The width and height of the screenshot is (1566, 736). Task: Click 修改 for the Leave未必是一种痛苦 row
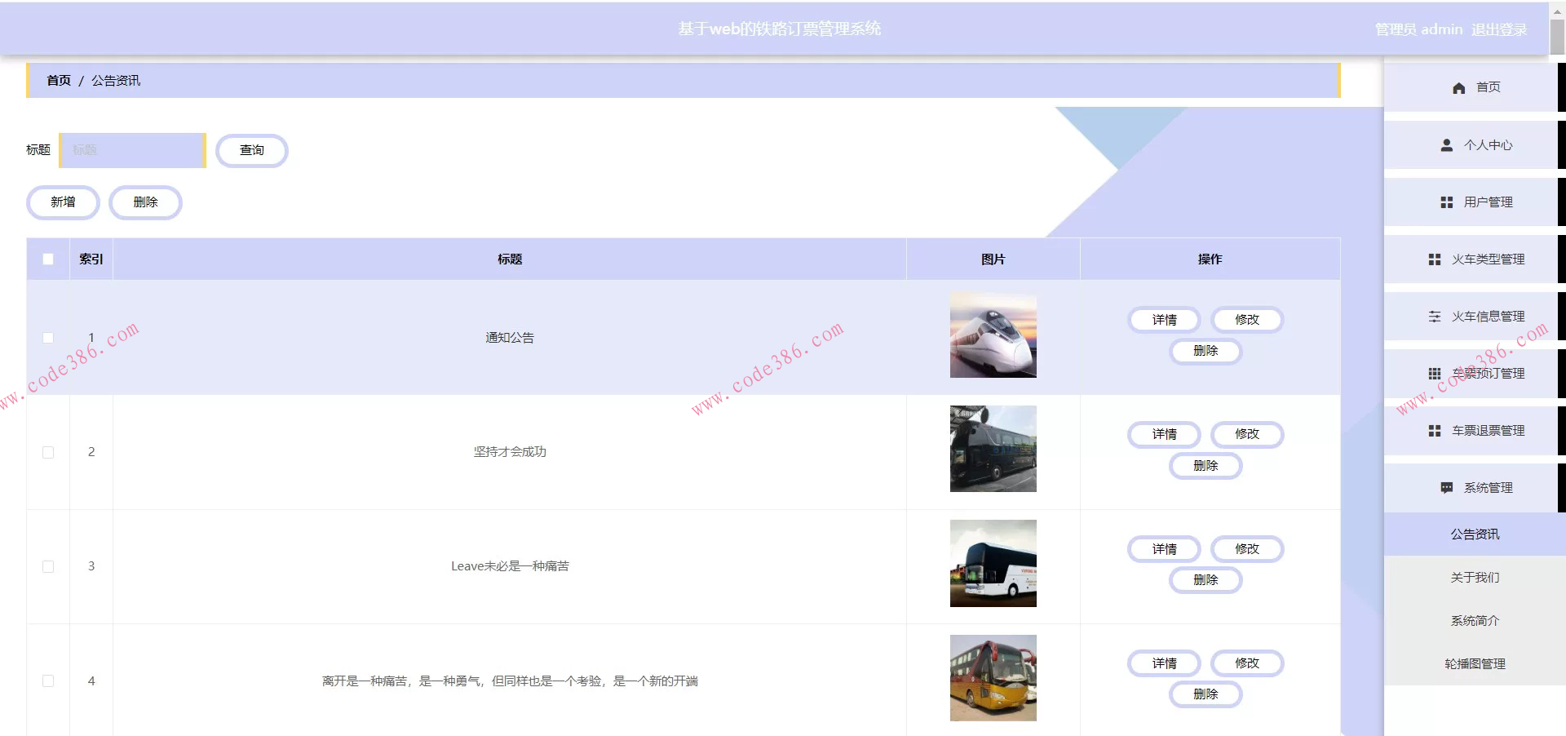(x=1247, y=549)
